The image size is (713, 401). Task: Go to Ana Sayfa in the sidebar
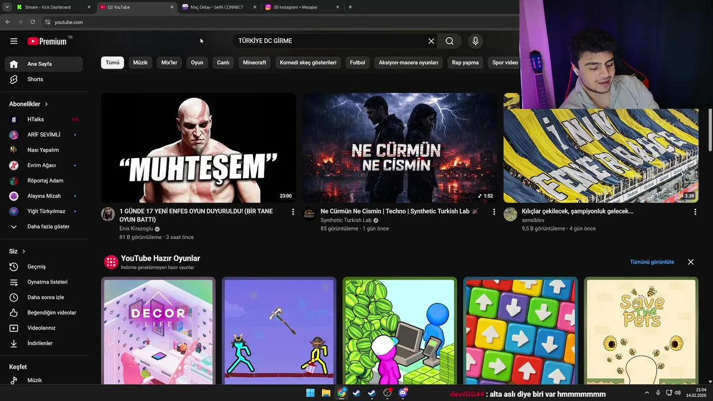tap(43, 63)
